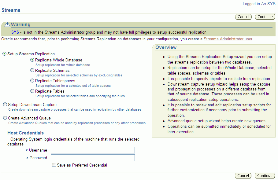Select the Replicate Schemas radio button
The height and width of the screenshot is (180, 278).
pos(32,70)
